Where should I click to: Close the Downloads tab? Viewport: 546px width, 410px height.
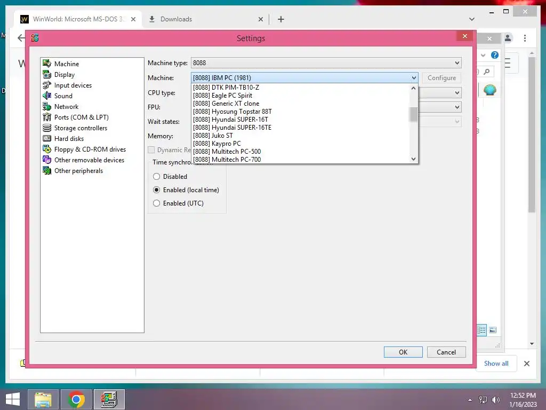260,20
